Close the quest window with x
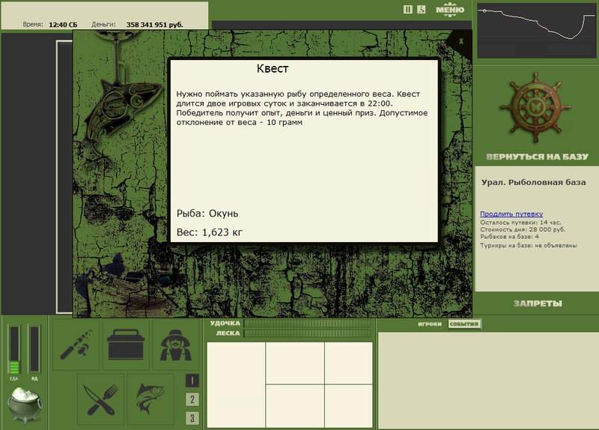599x430 pixels. [461, 41]
